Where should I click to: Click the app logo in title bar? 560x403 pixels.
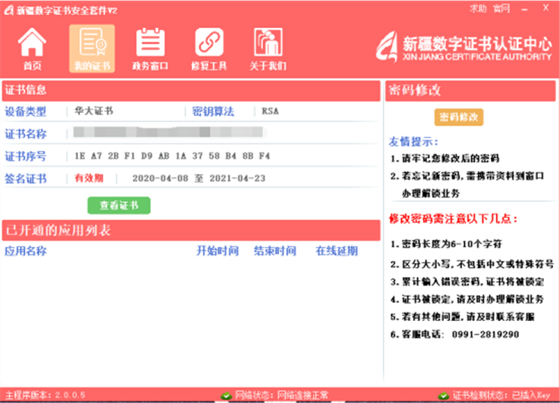click(x=8, y=8)
